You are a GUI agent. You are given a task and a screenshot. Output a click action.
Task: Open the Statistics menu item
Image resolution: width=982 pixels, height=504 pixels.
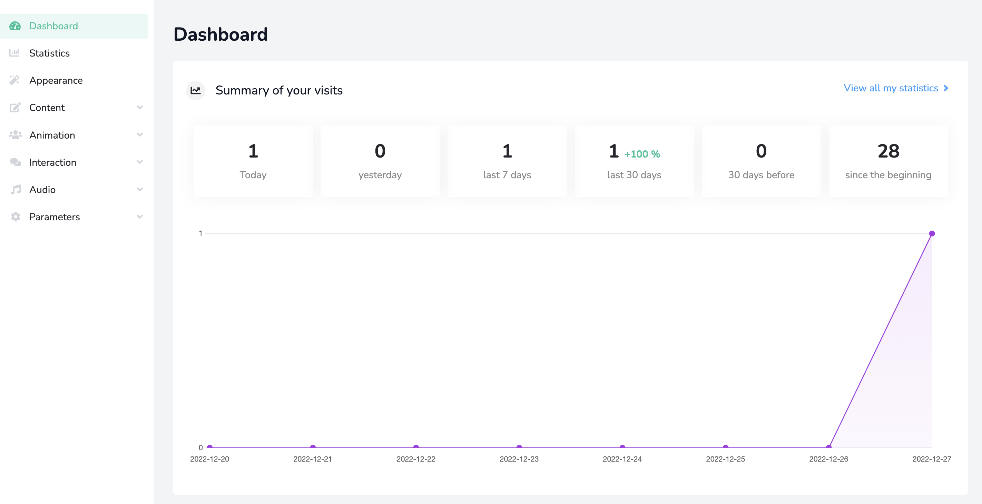coord(50,53)
